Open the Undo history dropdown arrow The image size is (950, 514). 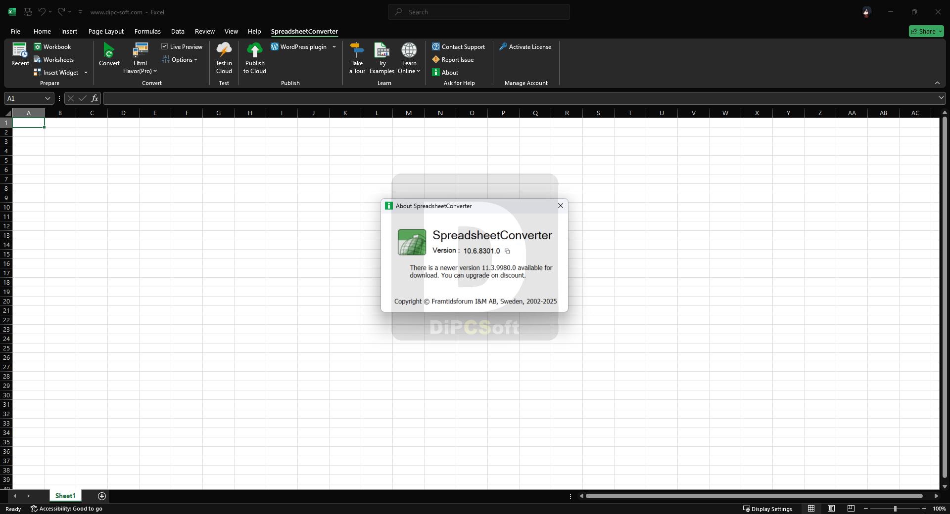coord(50,11)
